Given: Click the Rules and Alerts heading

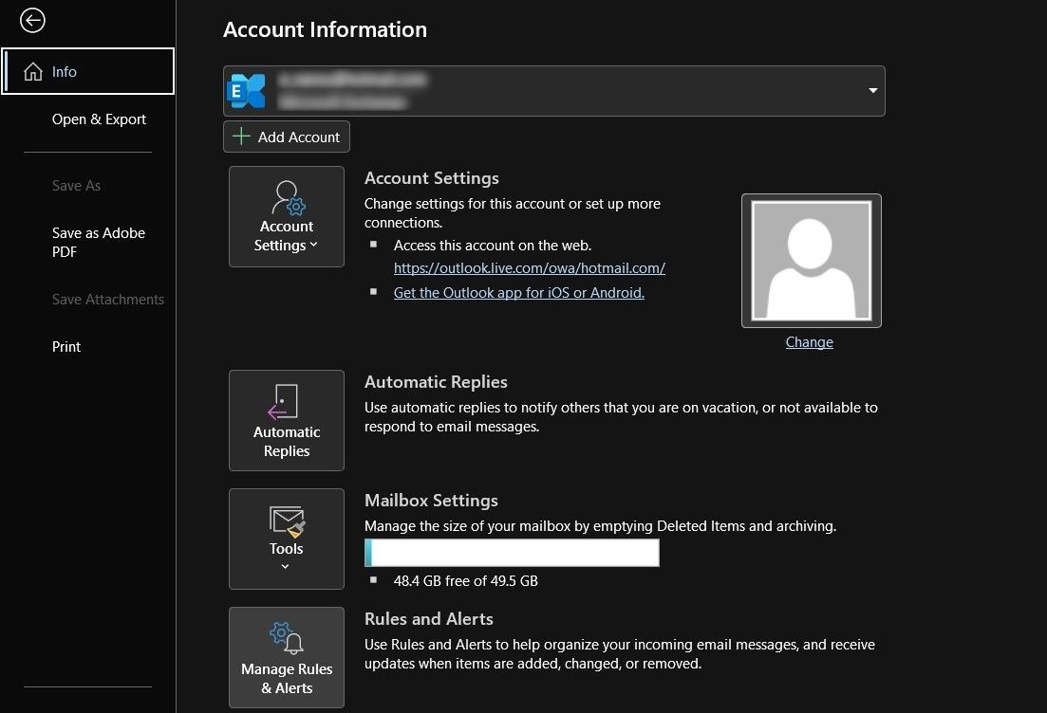Looking at the screenshot, I should (429, 619).
